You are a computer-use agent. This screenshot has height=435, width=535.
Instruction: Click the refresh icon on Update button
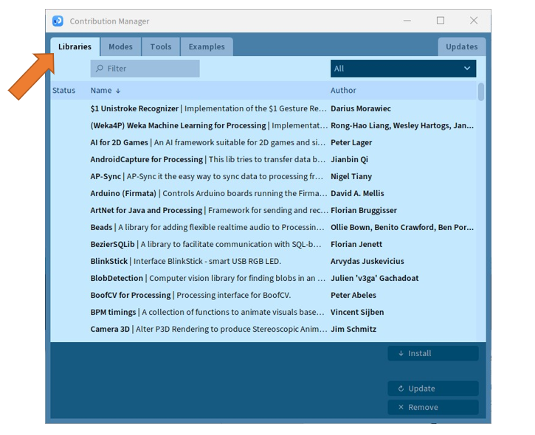(x=401, y=389)
